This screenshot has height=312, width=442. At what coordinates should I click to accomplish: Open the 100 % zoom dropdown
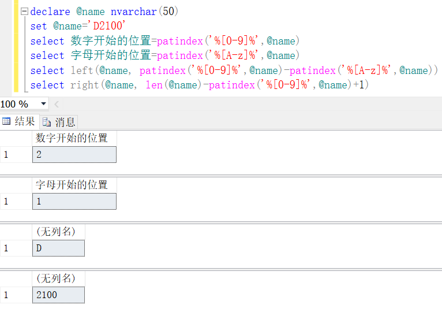43,104
